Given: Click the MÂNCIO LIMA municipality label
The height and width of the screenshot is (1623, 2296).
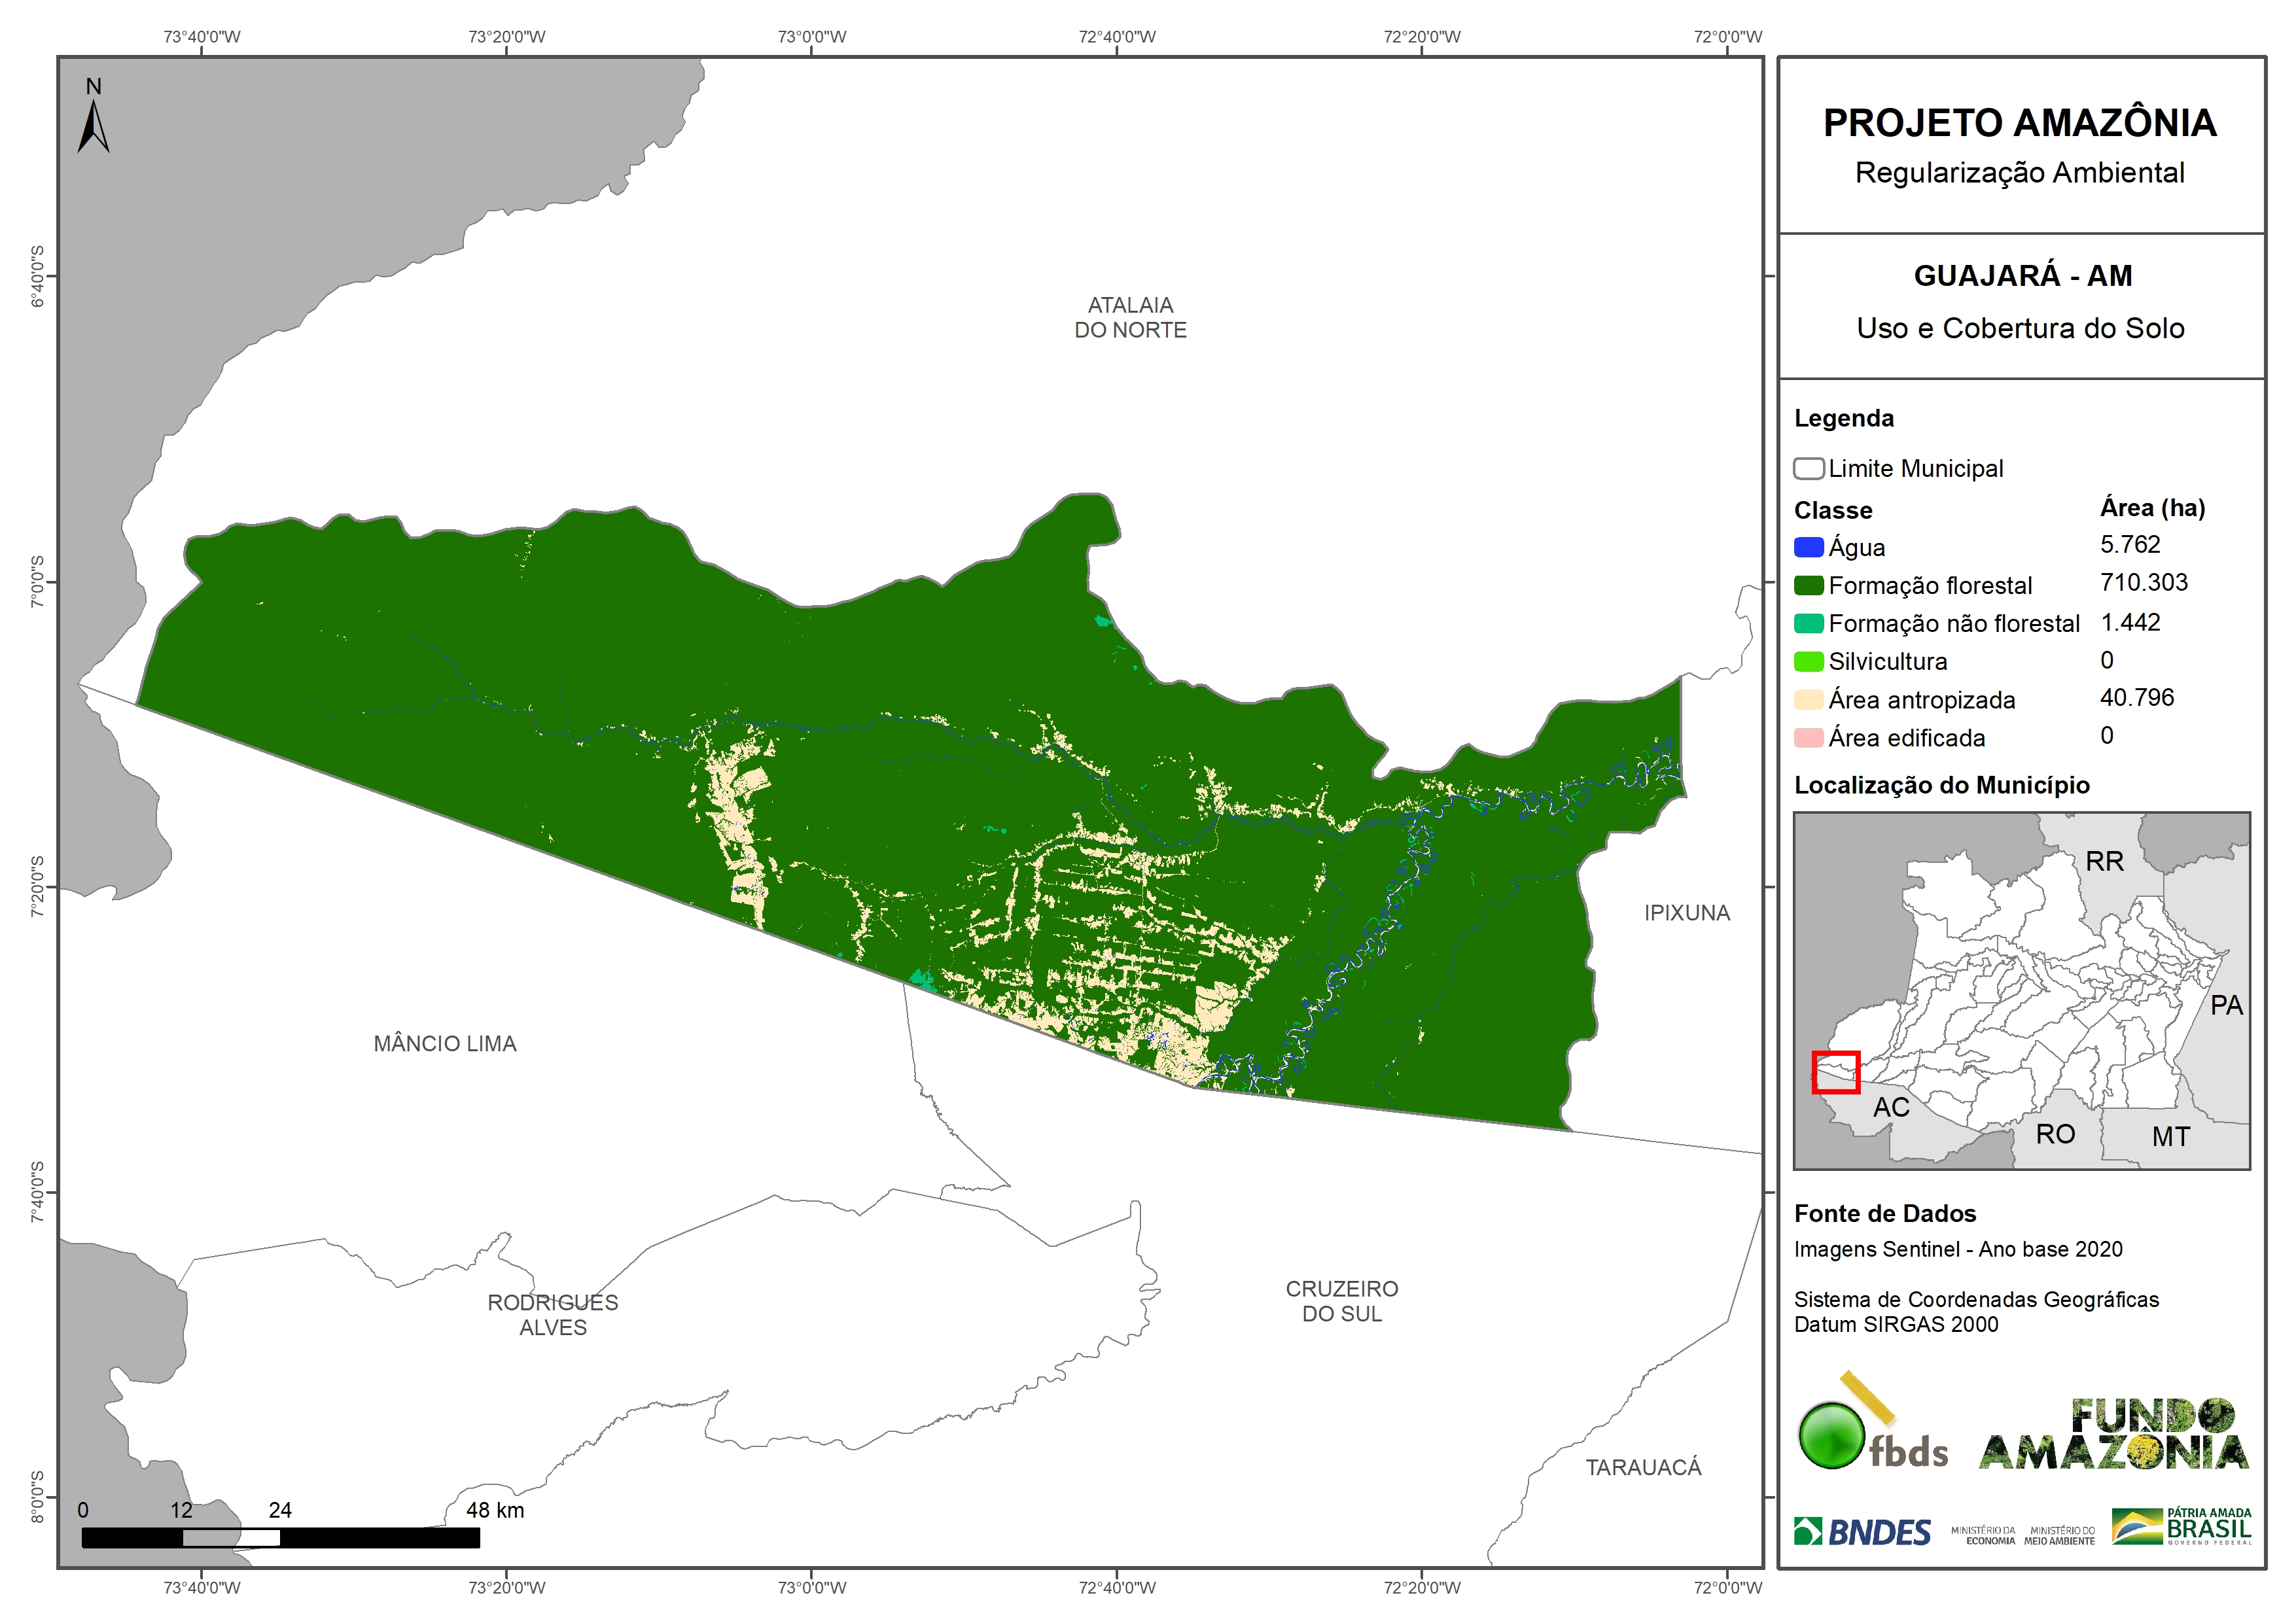Looking at the screenshot, I should (x=444, y=1043).
